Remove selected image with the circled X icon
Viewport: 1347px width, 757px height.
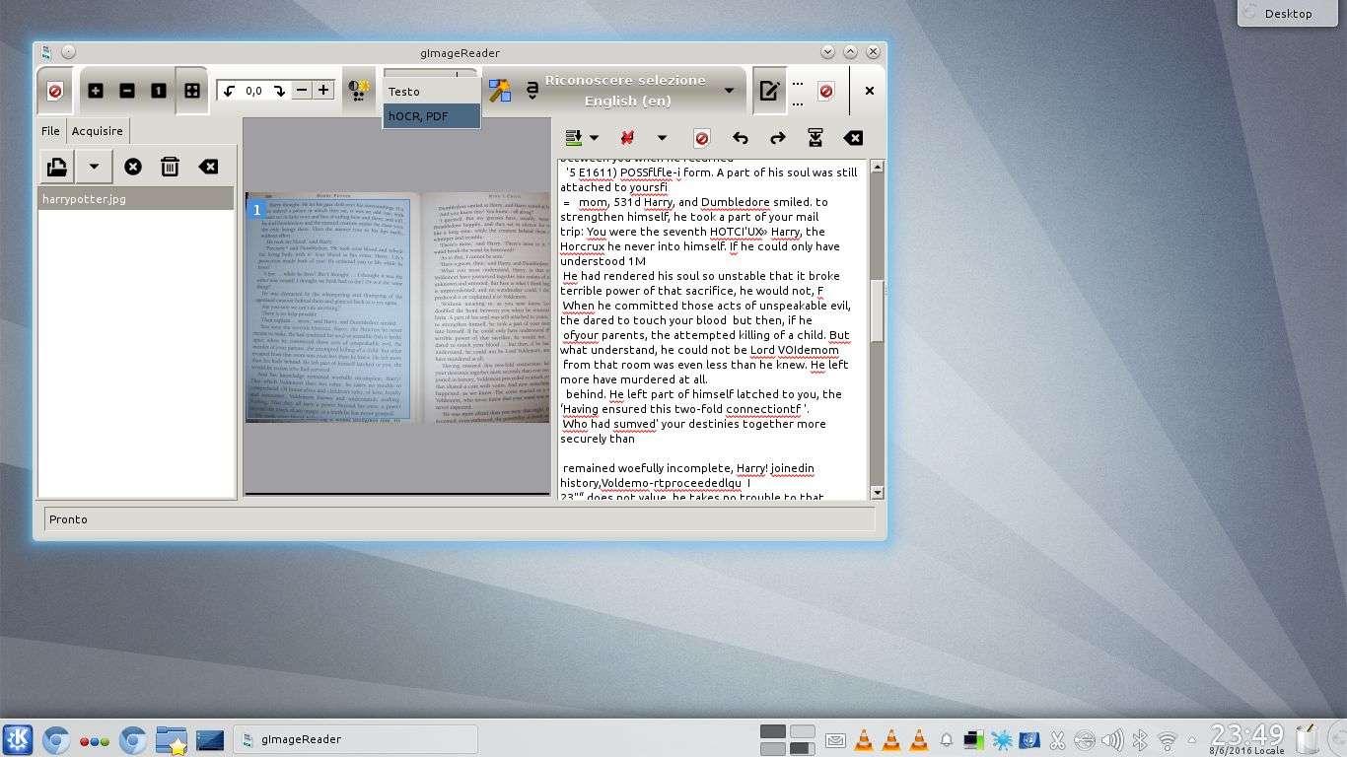click(133, 167)
